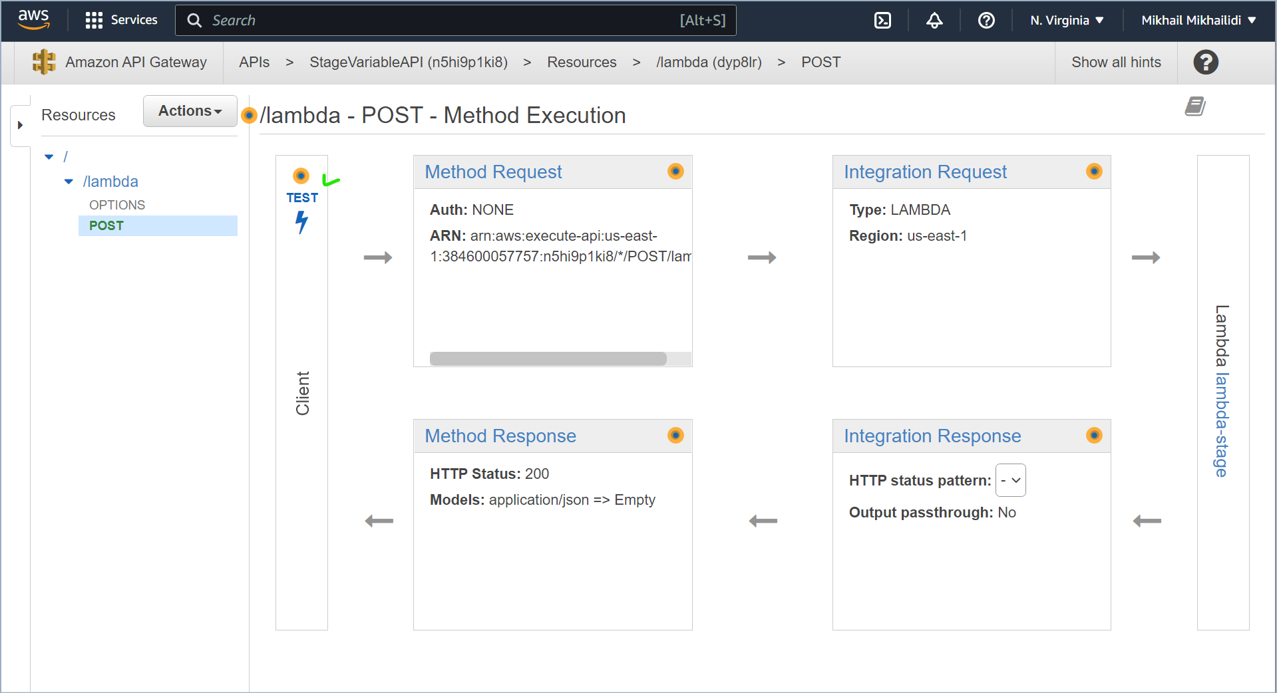Open AWS help via the question mark icon
This screenshot has height=693, width=1277.
(x=986, y=20)
